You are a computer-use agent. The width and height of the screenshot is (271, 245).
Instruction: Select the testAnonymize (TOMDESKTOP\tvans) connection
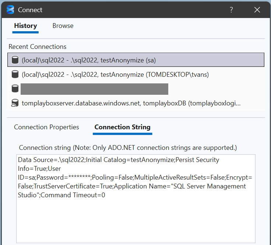coord(135,75)
